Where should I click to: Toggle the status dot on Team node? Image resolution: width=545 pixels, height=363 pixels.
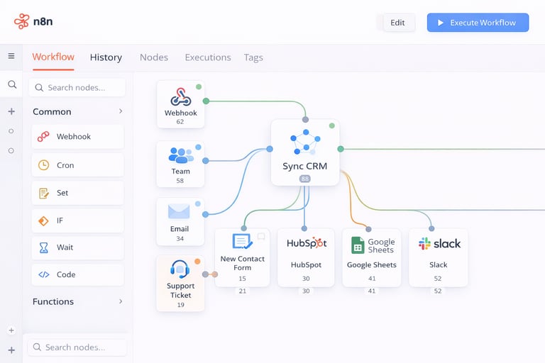[198, 147]
